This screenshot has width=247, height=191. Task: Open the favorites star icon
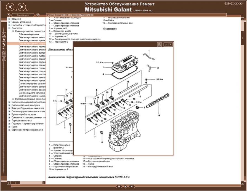(4, 39)
